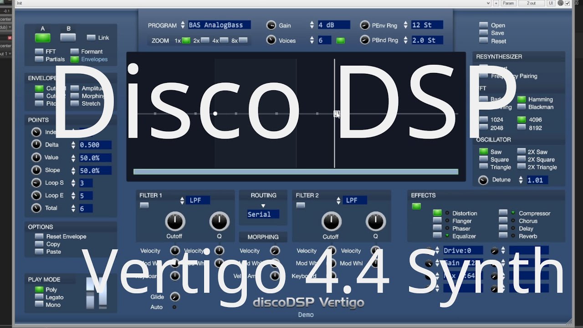Click the Detune knob
This screenshot has height=328, width=583.
coord(483,180)
